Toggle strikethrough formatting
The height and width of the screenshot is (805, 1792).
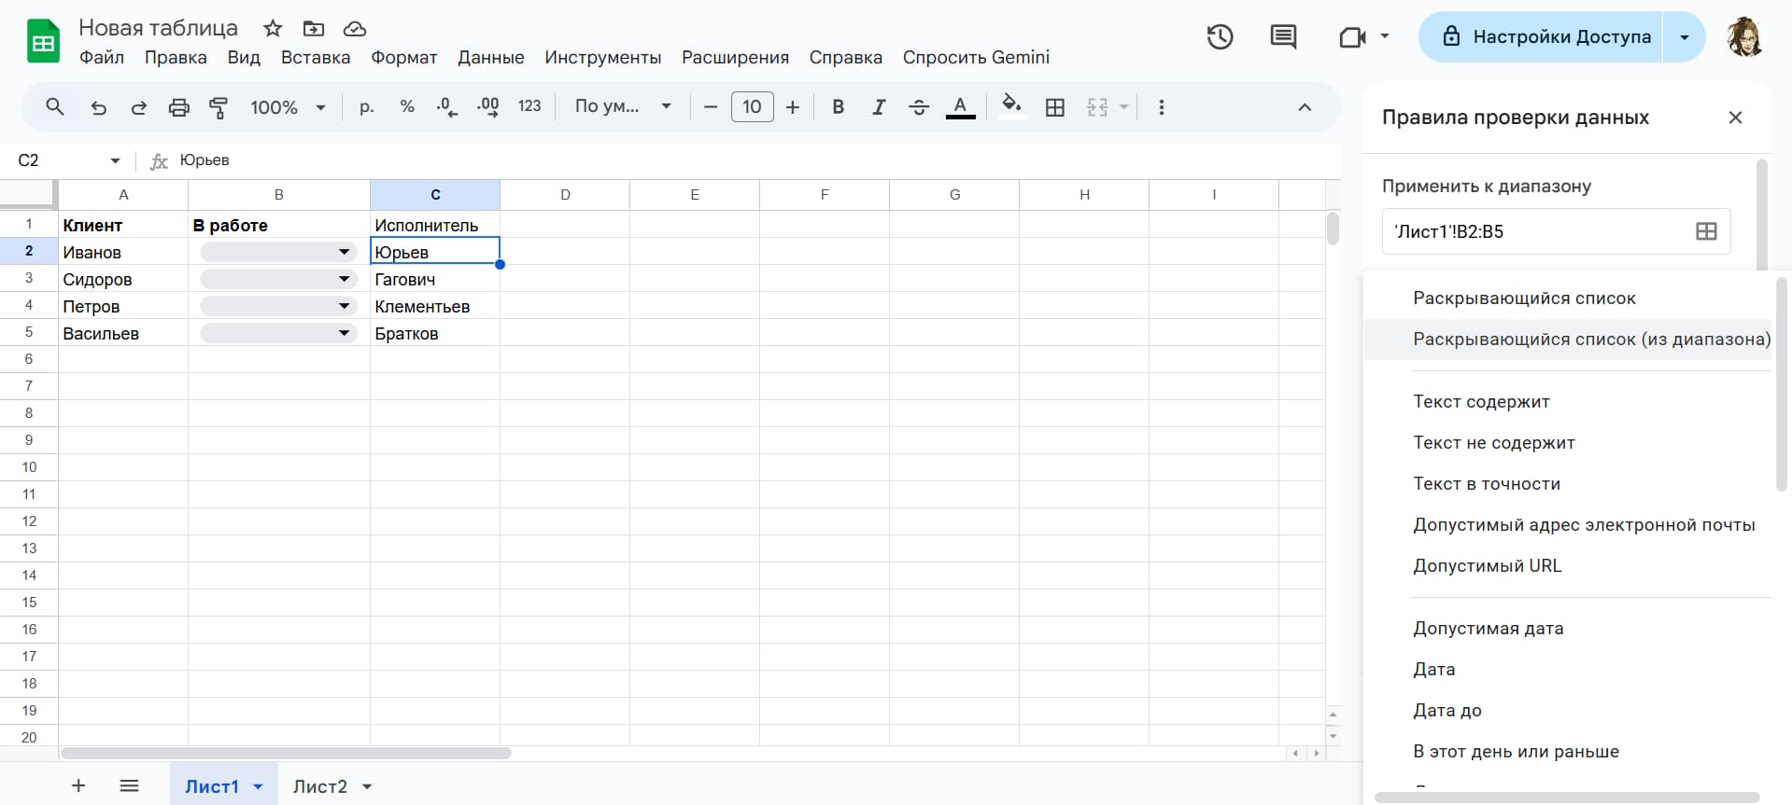point(919,107)
